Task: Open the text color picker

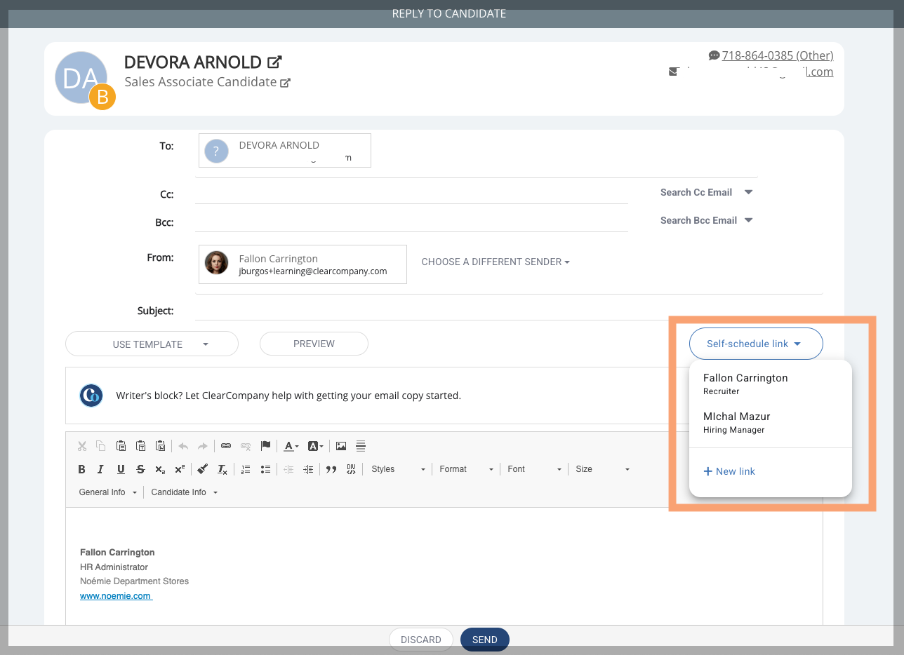Action: [x=291, y=446]
